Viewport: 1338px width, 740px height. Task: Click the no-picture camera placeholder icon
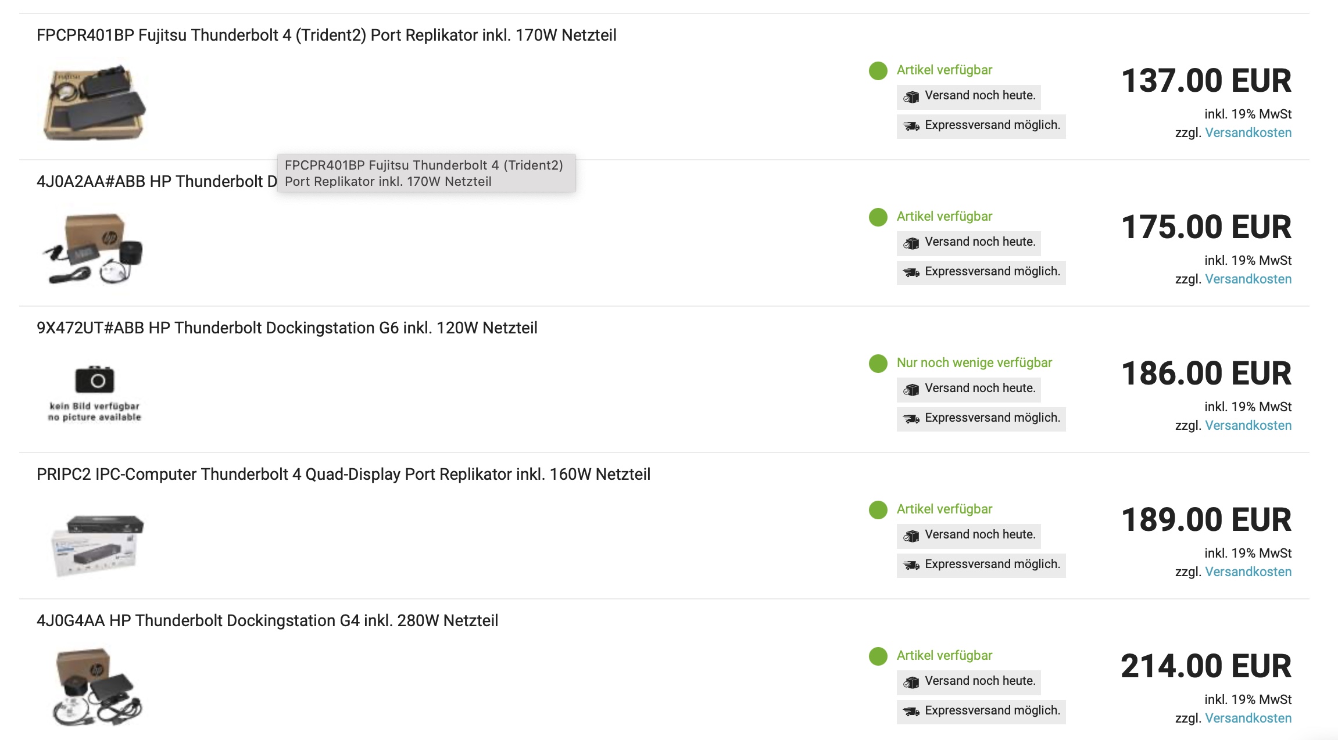95,380
